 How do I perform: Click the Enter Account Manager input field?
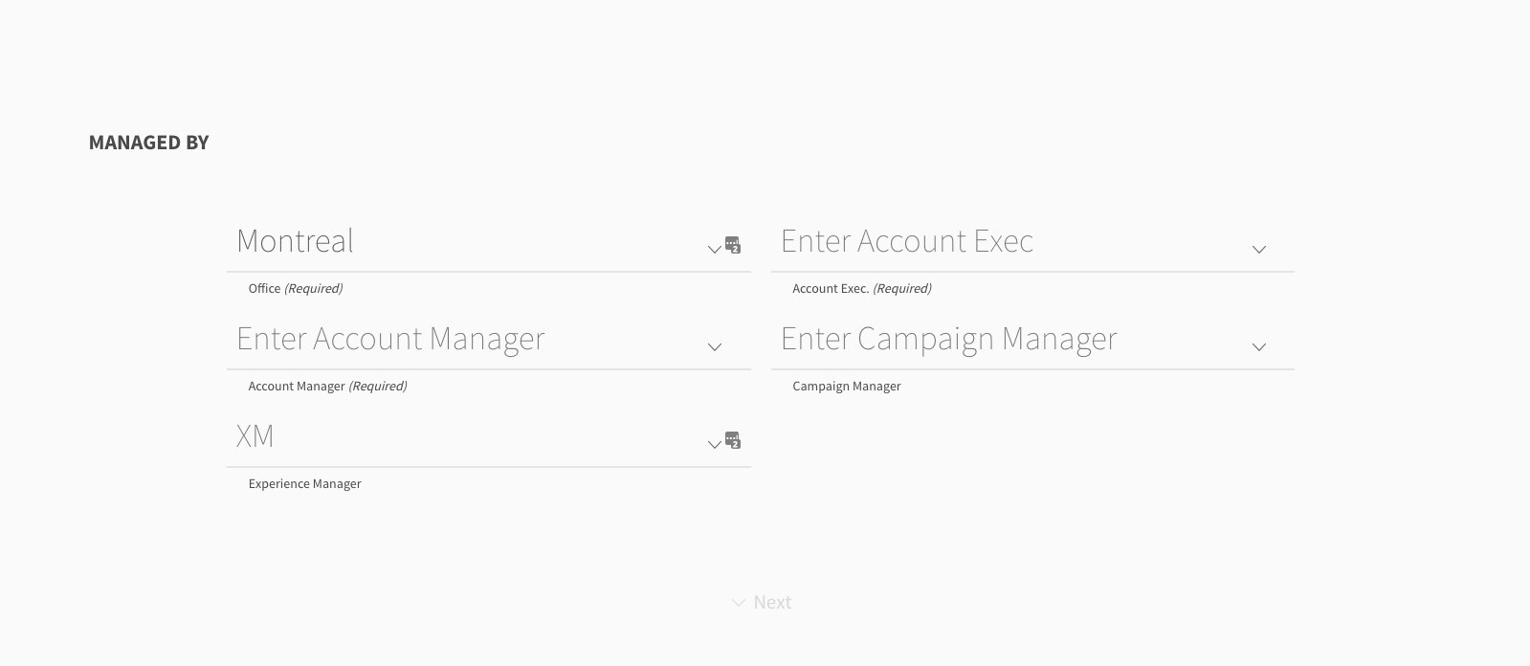click(x=431, y=340)
